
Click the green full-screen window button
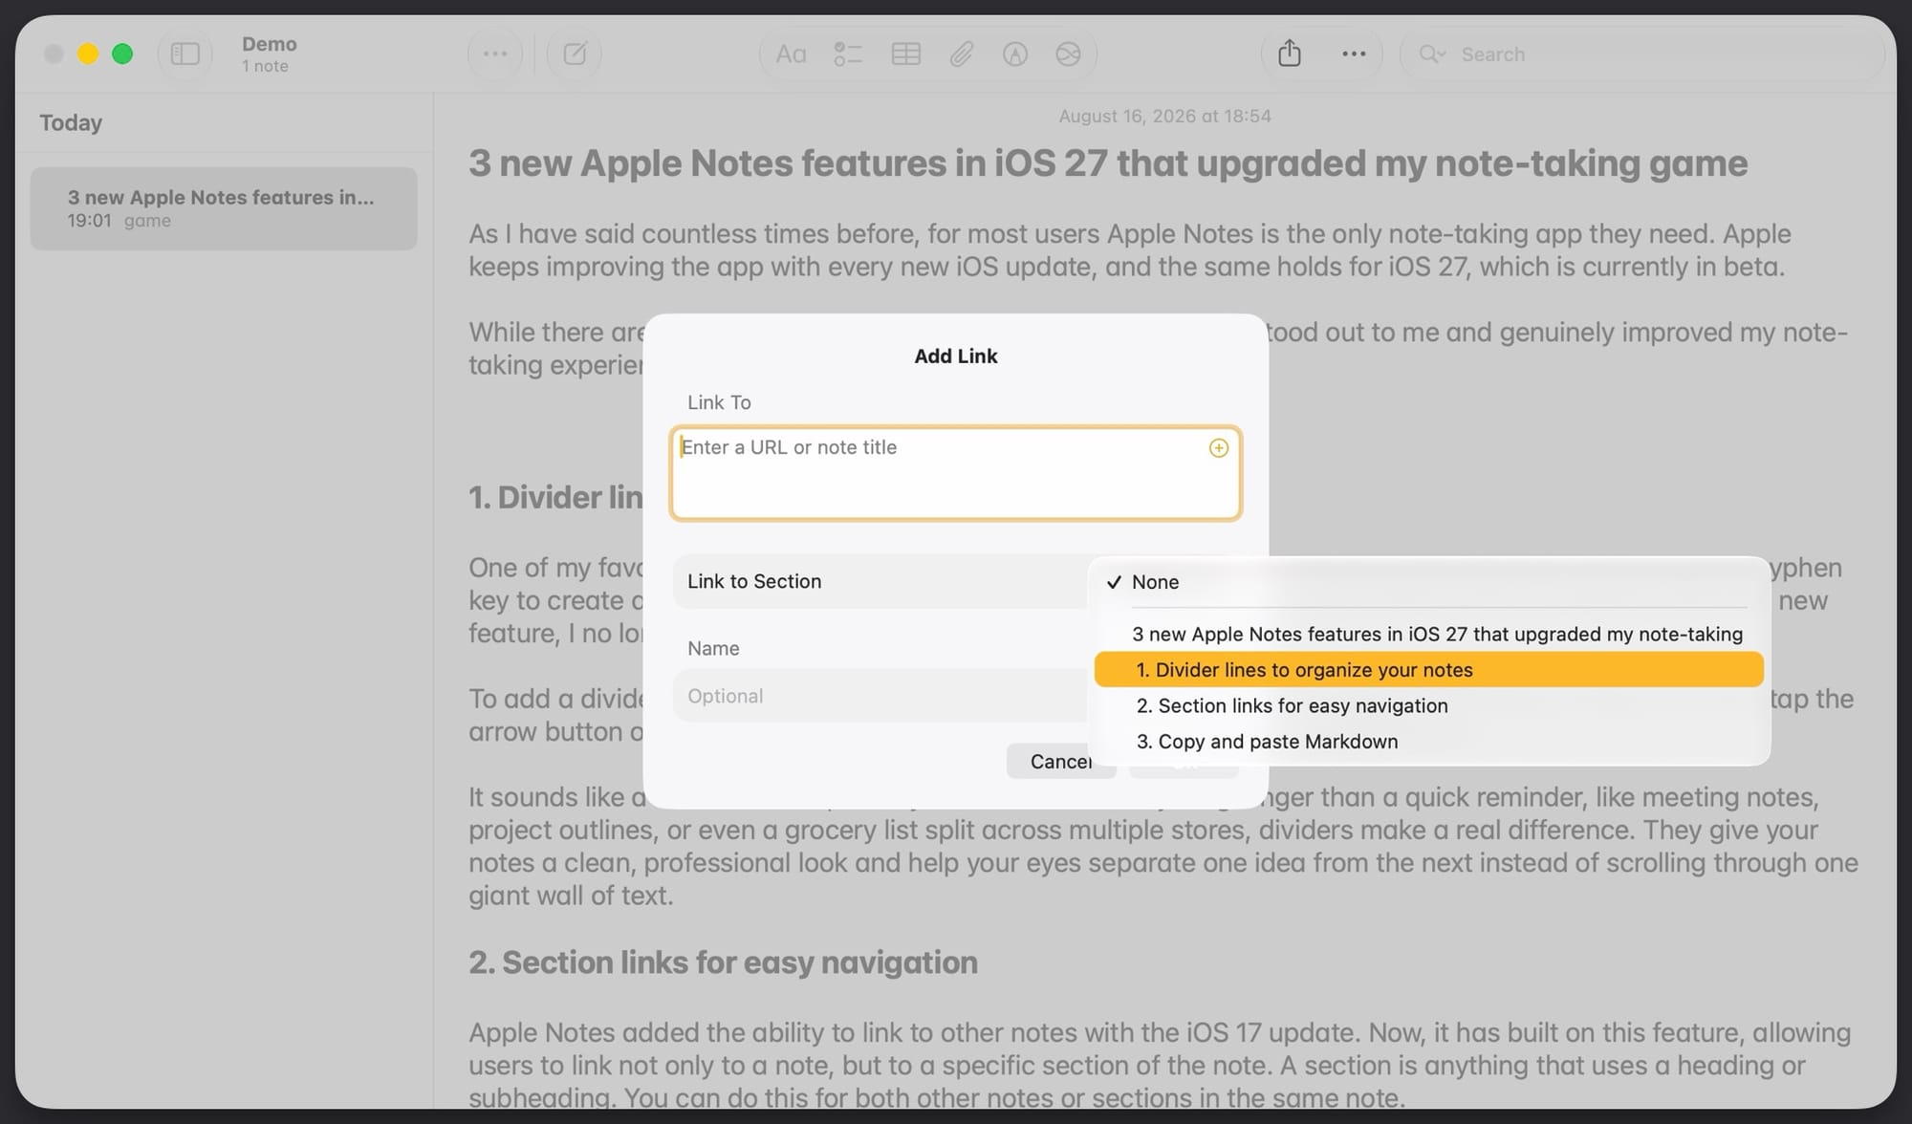click(122, 54)
